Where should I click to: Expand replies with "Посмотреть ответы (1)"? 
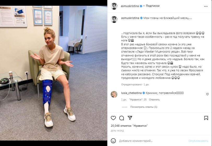tap(144, 107)
